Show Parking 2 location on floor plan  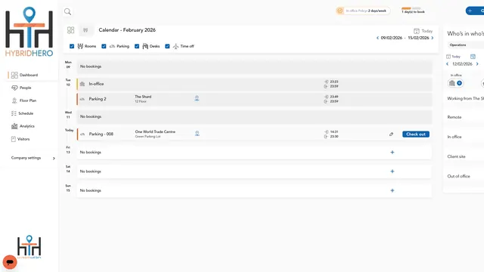[x=197, y=99]
